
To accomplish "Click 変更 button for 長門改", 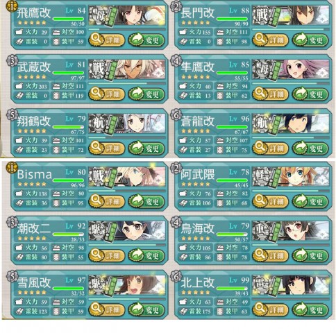I will pos(310,40).
